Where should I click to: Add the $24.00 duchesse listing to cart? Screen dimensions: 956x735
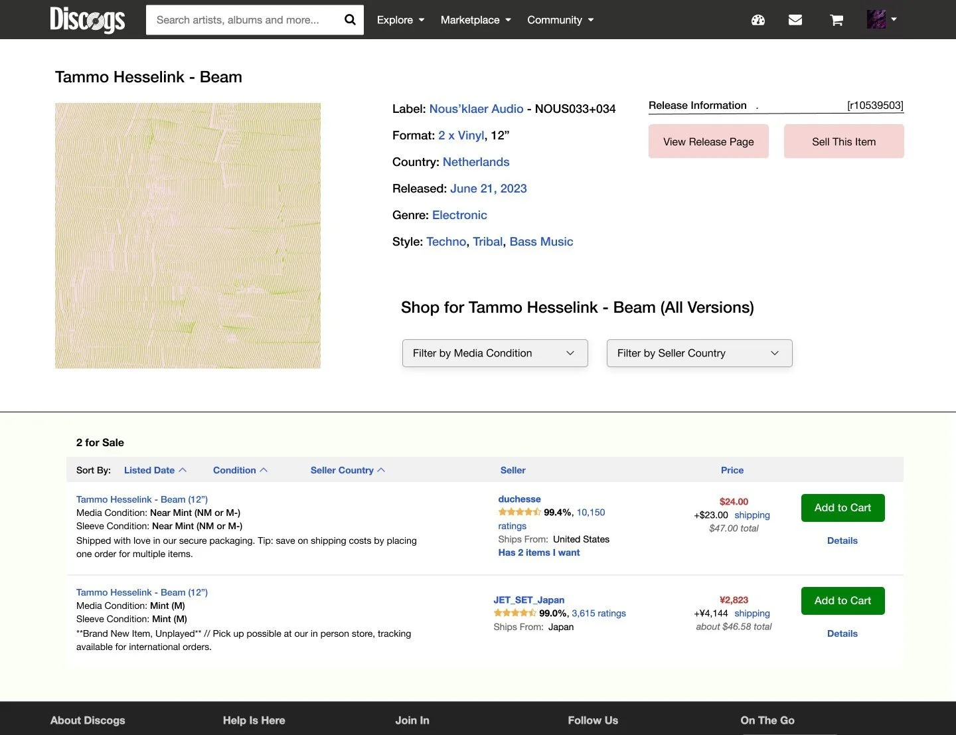click(842, 508)
